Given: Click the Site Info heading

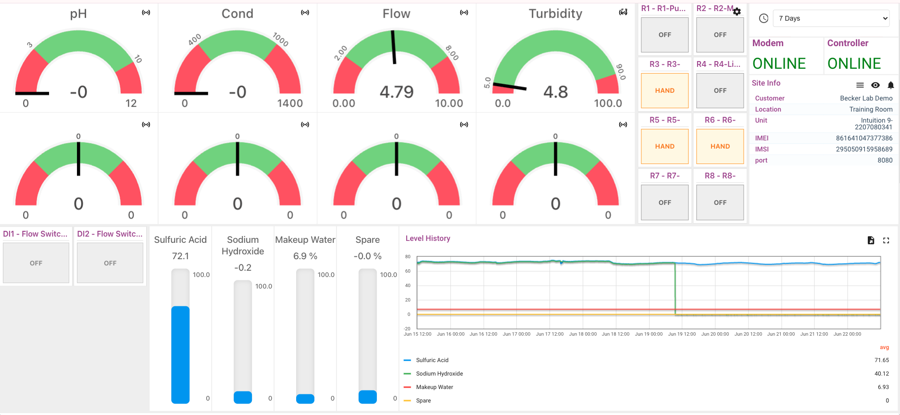Looking at the screenshot, I should (766, 83).
